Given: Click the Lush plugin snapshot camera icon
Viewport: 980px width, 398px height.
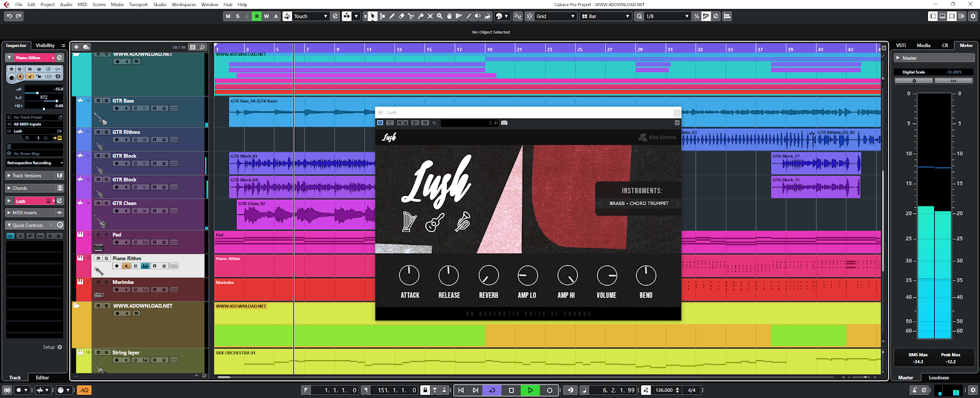Looking at the screenshot, I should 504,123.
